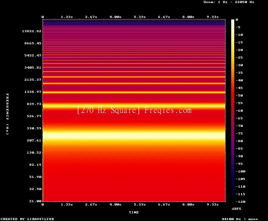This screenshot has height=221, width=268.
Task: Click the -60 dBFS scale value
Action: pyautogui.click(x=239, y=111)
